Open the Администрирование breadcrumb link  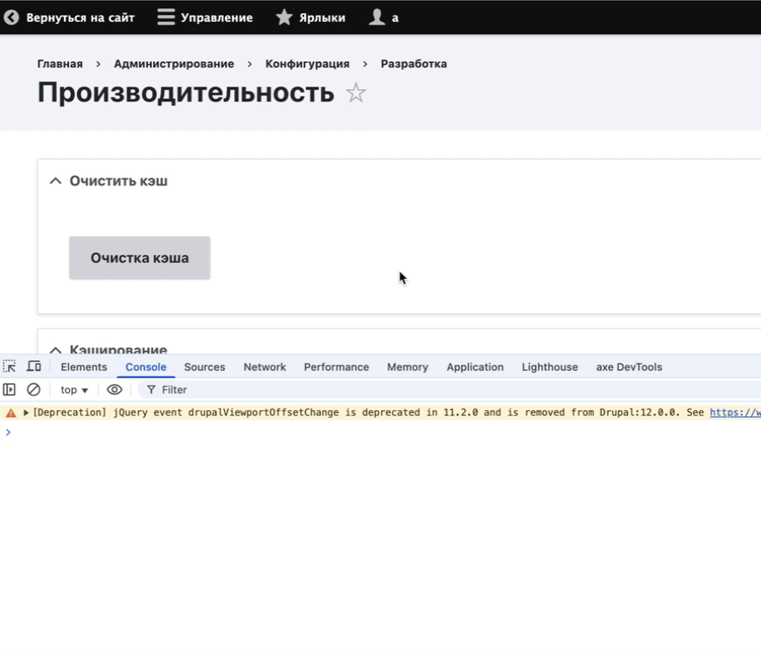[174, 64]
